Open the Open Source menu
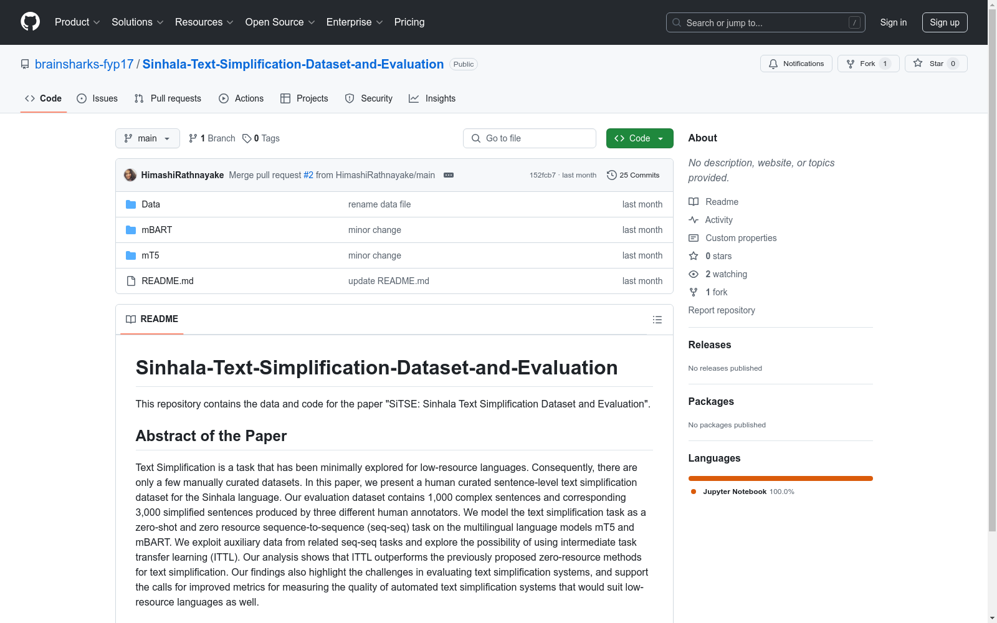 (280, 22)
